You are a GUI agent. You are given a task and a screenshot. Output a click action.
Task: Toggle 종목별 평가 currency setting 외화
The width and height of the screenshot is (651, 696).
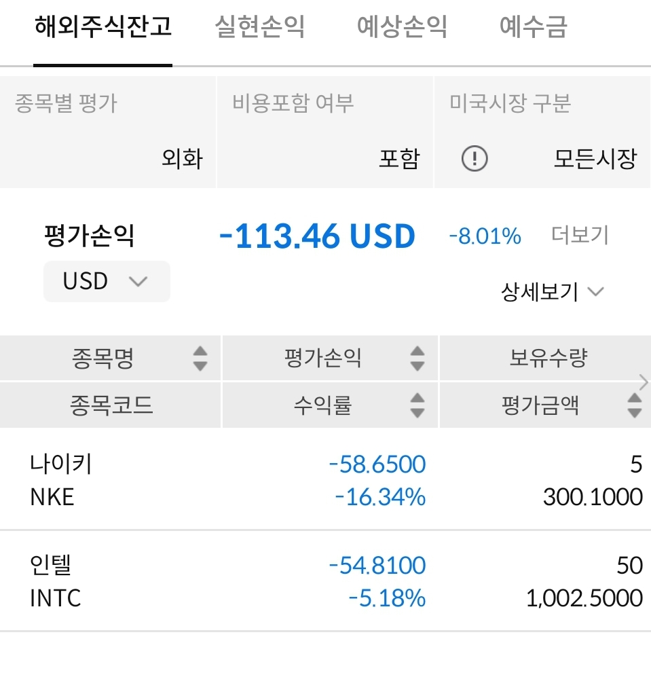(181, 159)
